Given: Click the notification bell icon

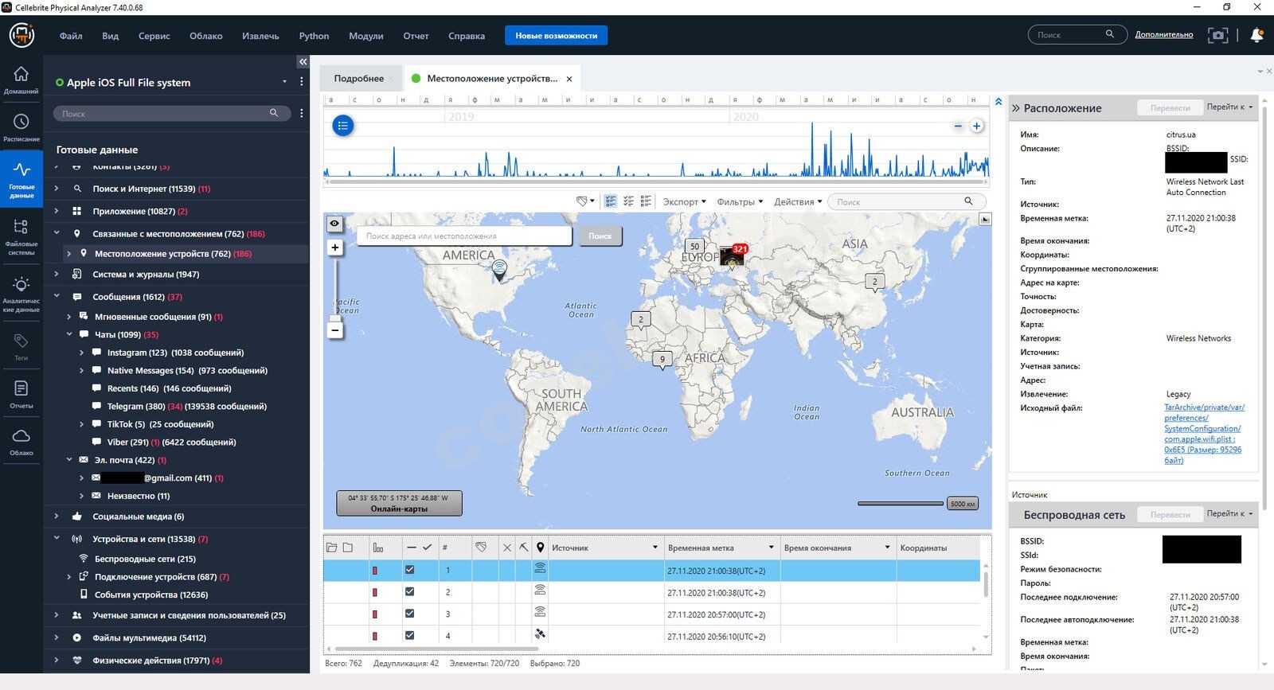Looking at the screenshot, I should 1256,35.
